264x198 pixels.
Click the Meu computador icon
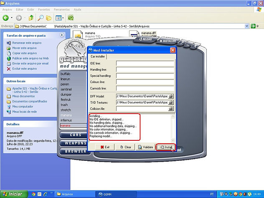pos(9,107)
